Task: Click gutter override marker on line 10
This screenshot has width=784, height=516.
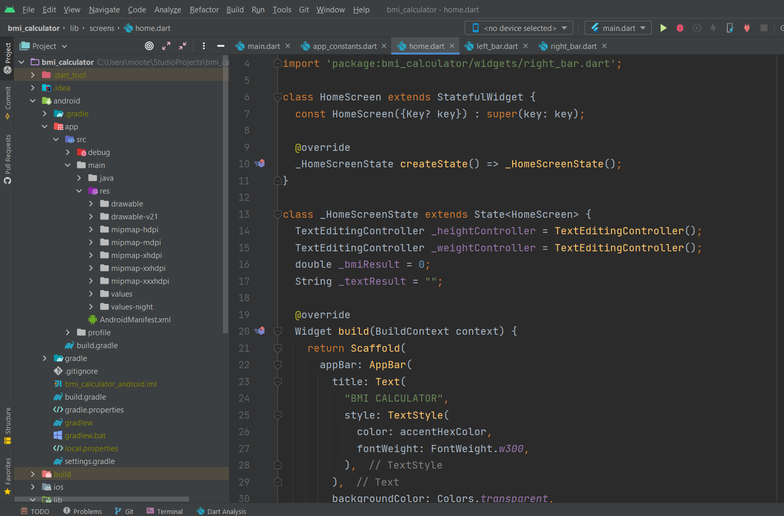Action: pos(260,164)
